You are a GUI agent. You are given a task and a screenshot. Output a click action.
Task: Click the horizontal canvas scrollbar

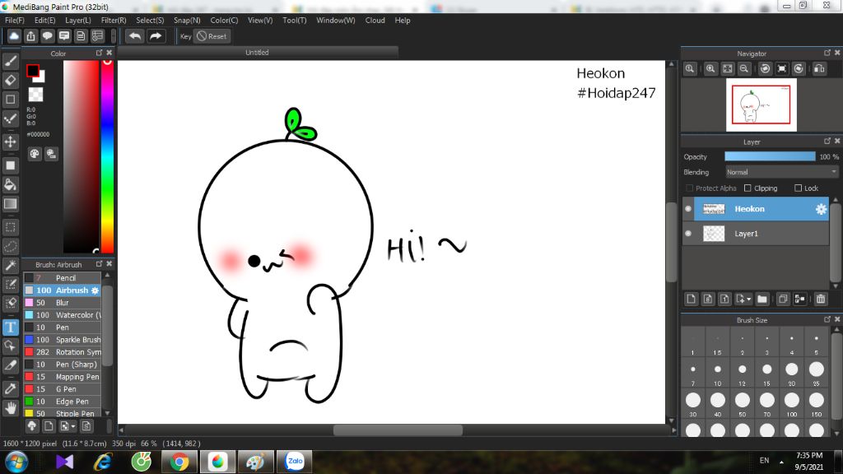coord(398,430)
